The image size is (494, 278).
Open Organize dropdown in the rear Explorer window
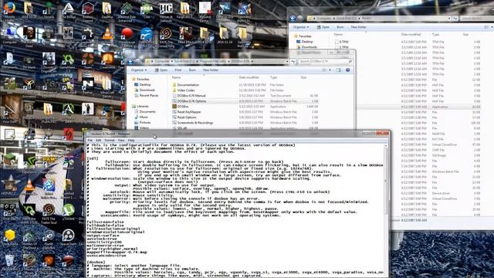[x=301, y=27]
